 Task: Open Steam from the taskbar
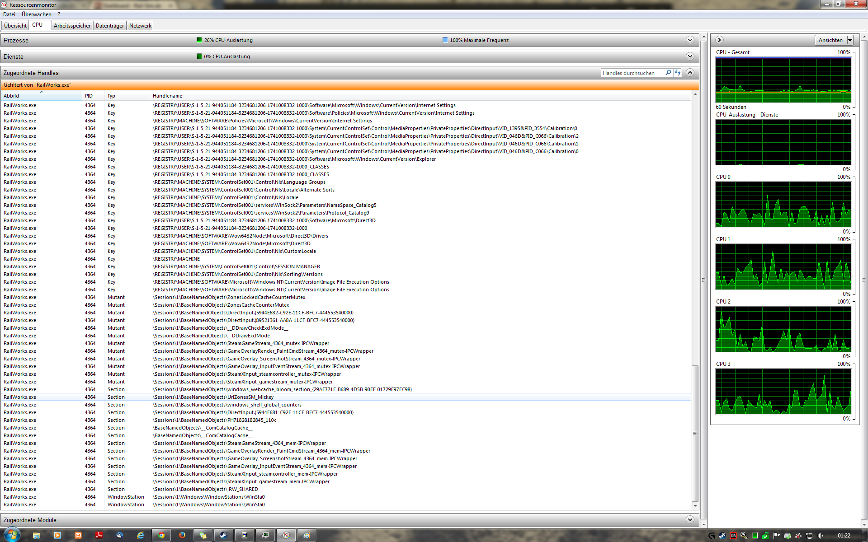pyautogui.click(x=224, y=535)
